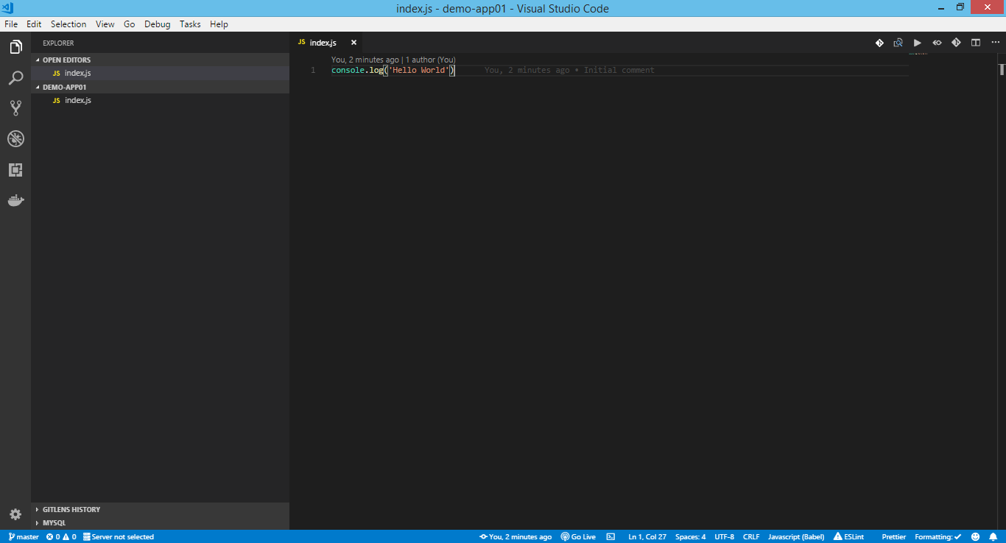
Task: Click the Go Live server toggle
Action: tap(577, 536)
